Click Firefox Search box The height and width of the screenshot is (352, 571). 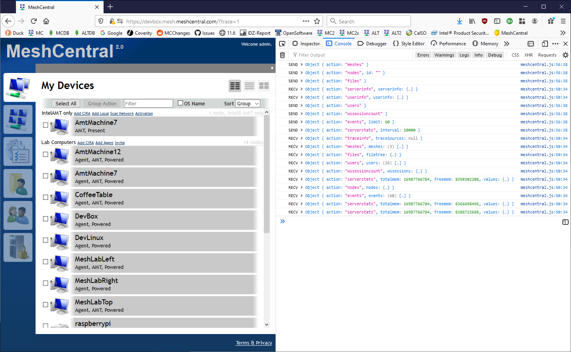coord(369,21)
